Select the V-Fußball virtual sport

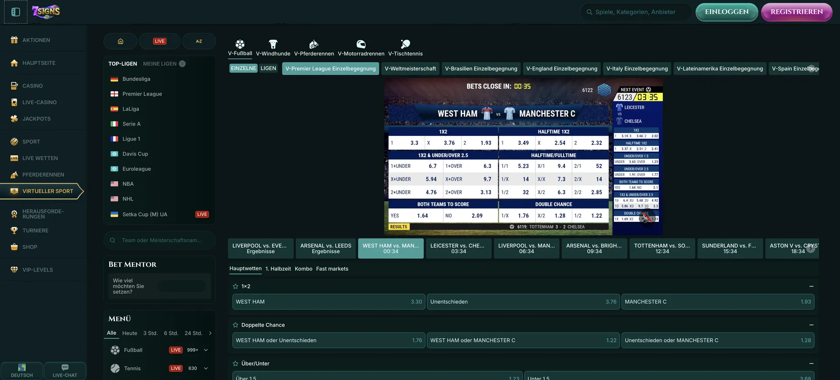[x=240, y=48]
